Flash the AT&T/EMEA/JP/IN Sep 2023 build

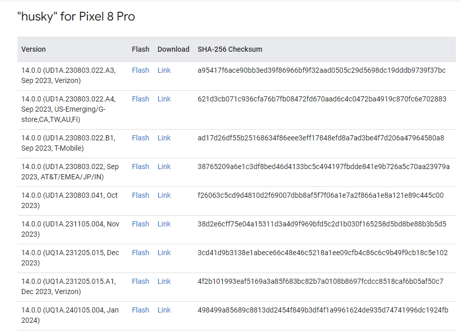140,167
